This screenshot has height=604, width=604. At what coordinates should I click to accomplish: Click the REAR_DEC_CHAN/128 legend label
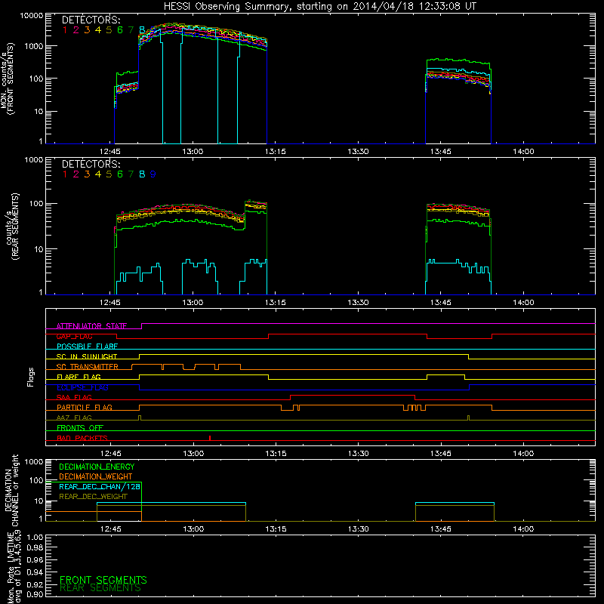coord(100,486)
